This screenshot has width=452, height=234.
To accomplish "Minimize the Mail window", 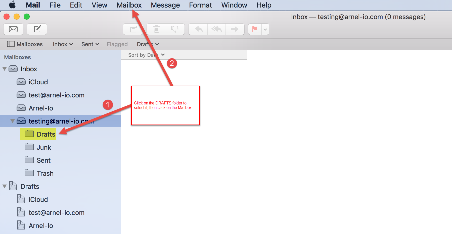I will click(x=17, y=17).
